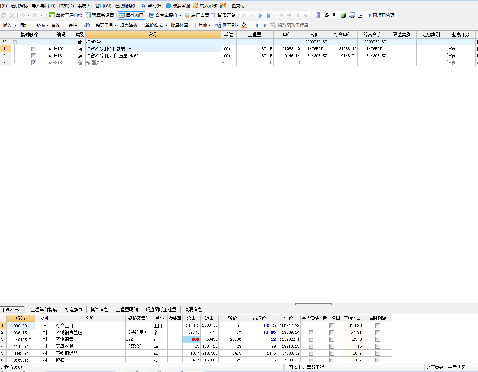478x372 pixels.
Task: Click the list document icon before 返回项目管理
Action: (x=360, y=15)
